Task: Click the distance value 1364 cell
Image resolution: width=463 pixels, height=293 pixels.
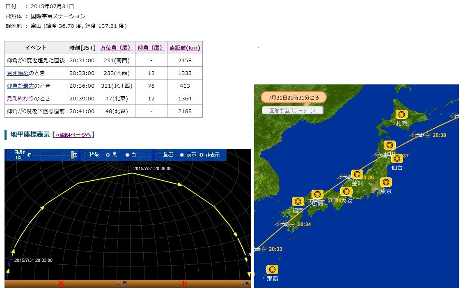Action: coord(185,98)
